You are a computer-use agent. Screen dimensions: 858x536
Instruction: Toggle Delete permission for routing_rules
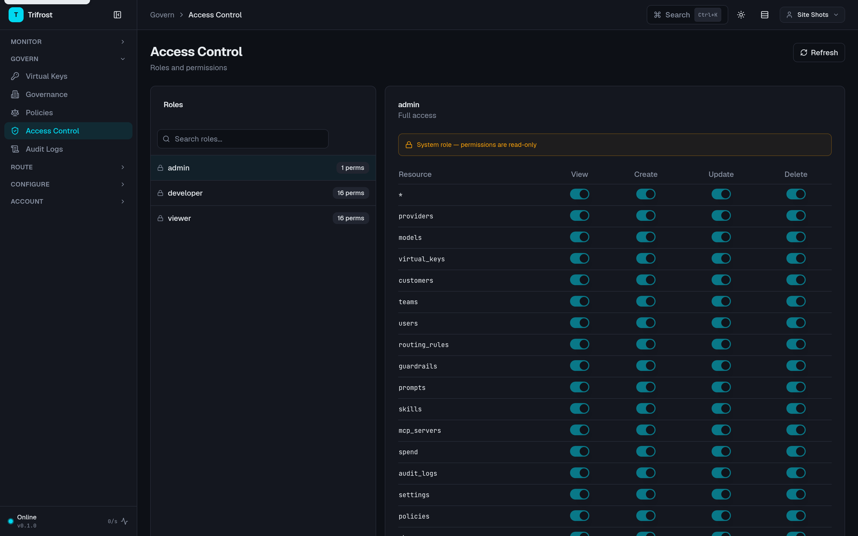pos(796,344)
